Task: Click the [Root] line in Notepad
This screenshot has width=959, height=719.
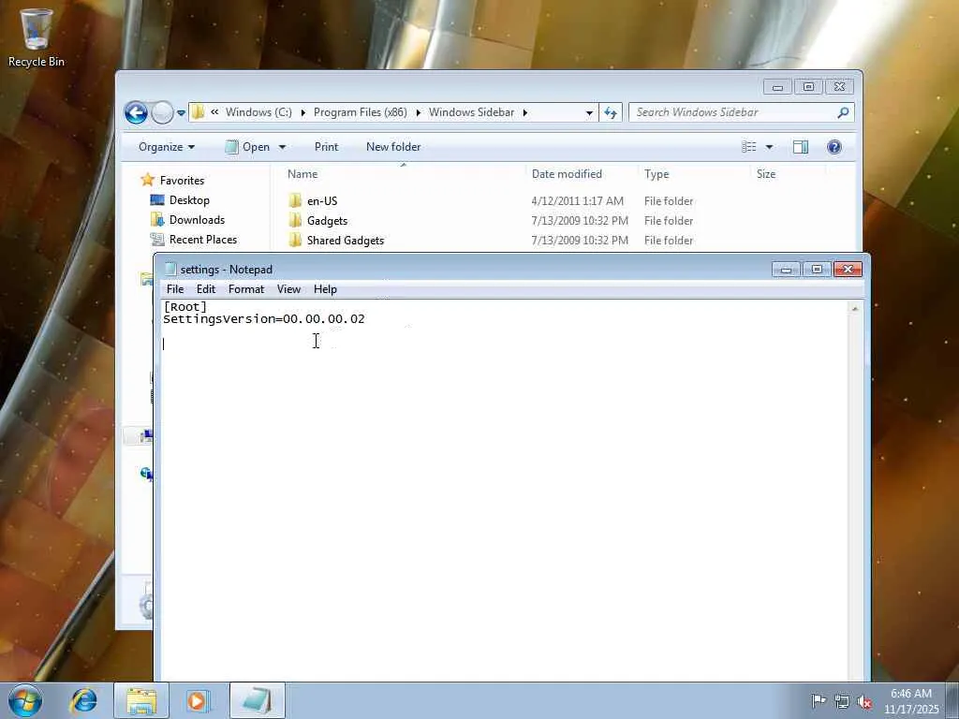Action: click(x=184, y=307)
